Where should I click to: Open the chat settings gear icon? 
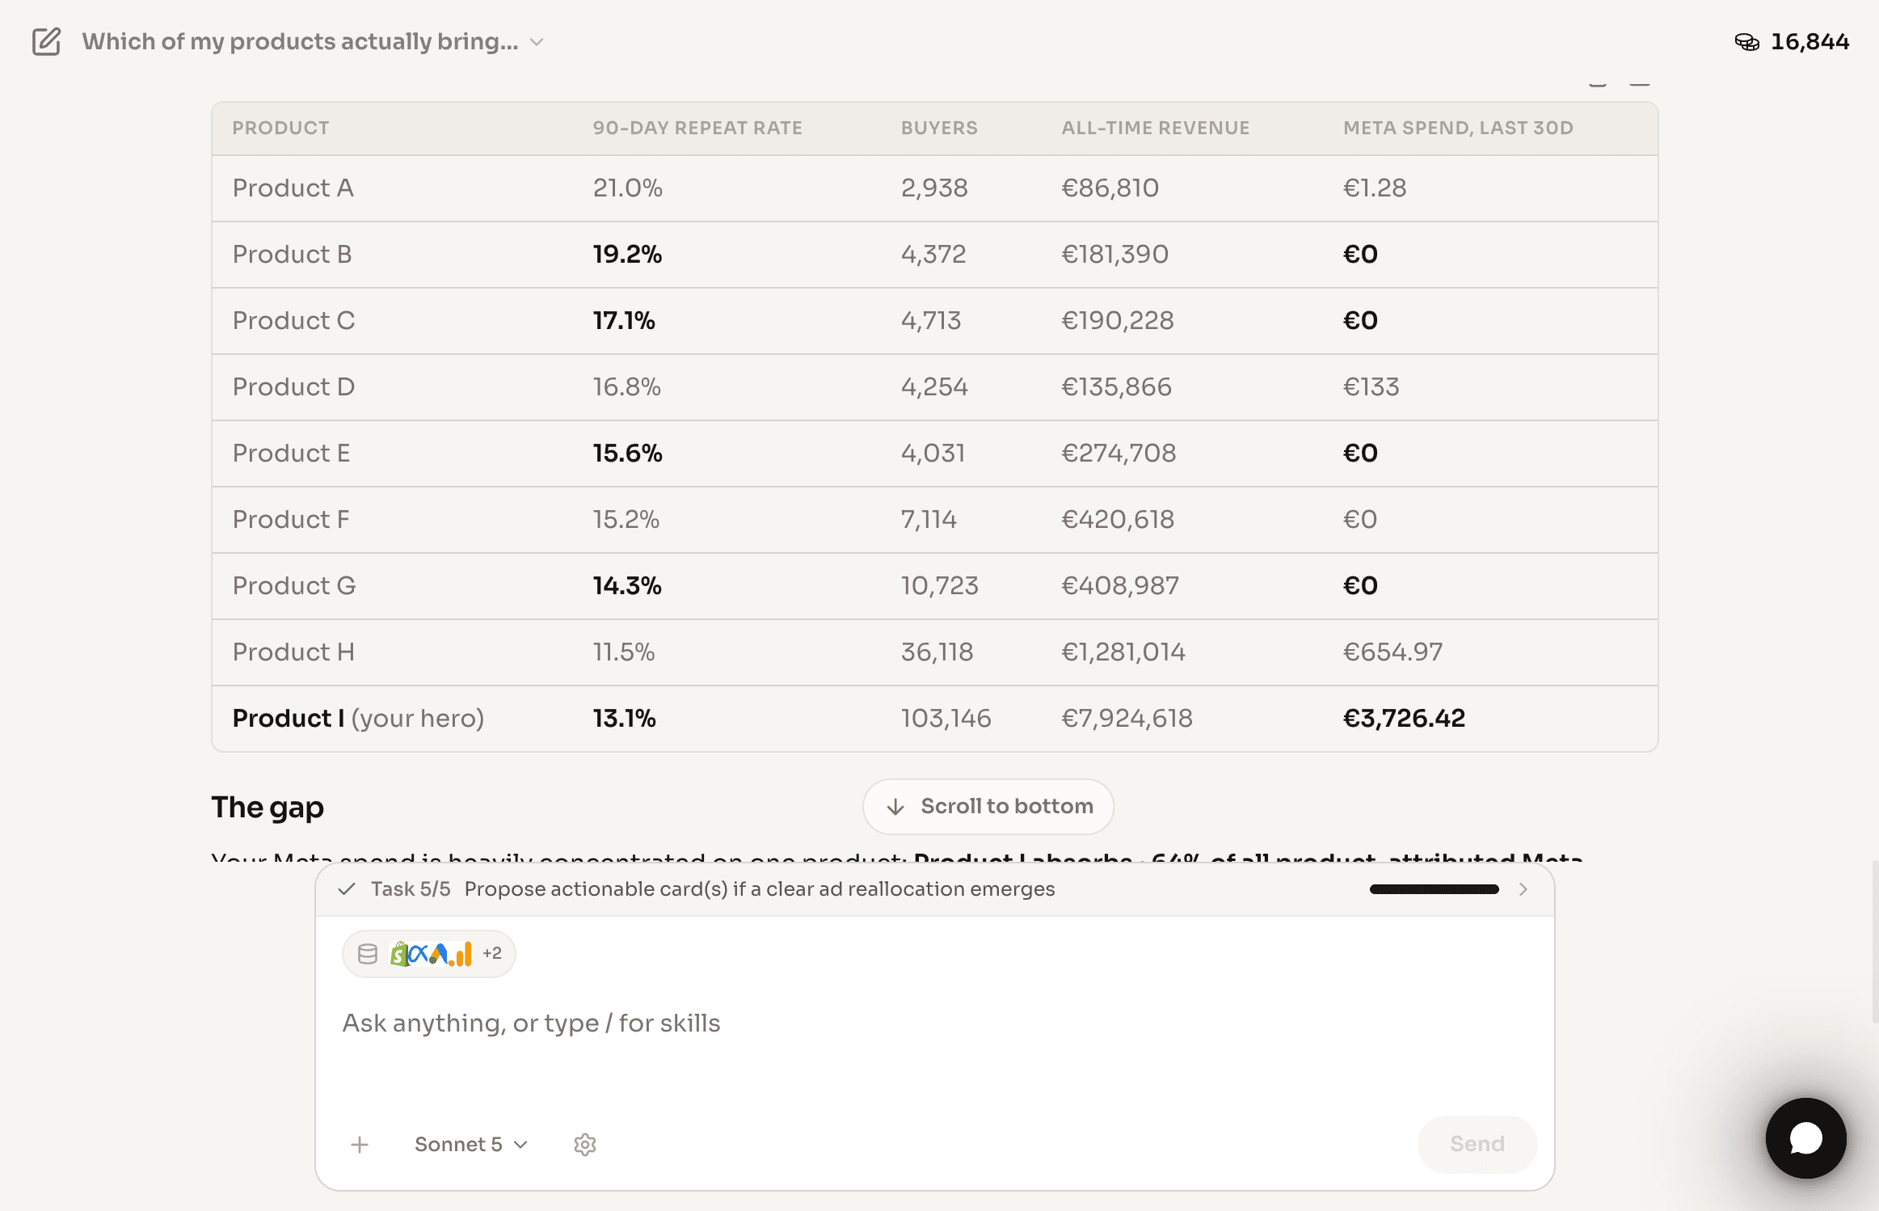point(585,1145)
